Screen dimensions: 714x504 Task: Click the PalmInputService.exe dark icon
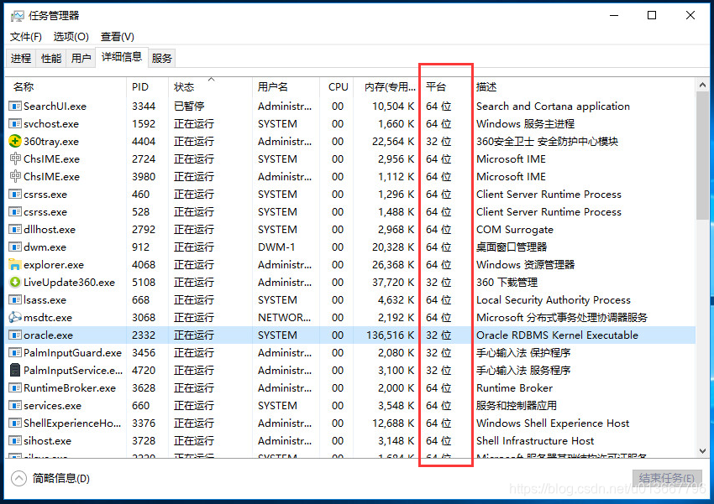(15, 371)
